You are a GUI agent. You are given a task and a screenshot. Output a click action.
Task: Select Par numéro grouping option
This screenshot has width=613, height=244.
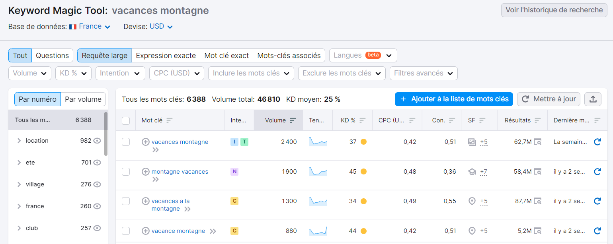(x=38, y=99)
